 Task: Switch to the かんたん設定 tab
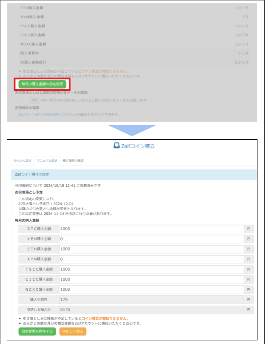point(23,161)
